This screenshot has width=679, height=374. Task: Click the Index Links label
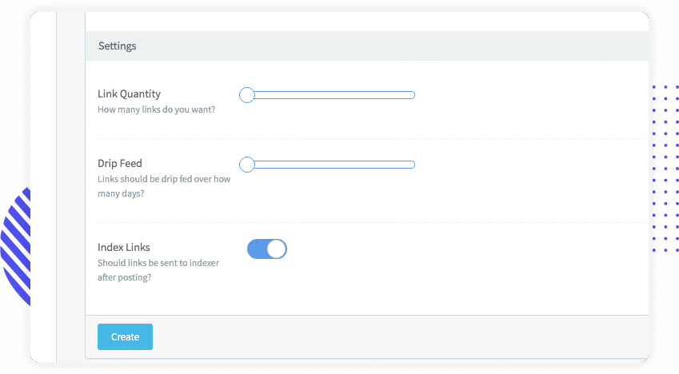[124, 247]
